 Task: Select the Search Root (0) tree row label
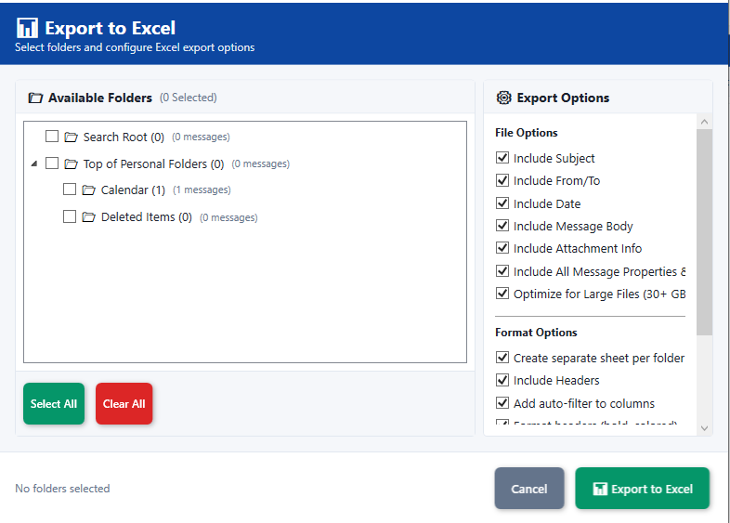point(124,137)
